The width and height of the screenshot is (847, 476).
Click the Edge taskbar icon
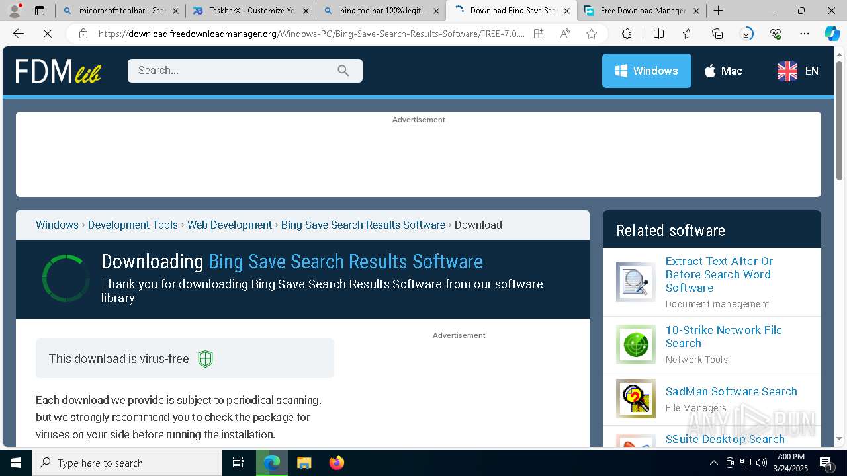pyautogui.click(x=272, y=463)
